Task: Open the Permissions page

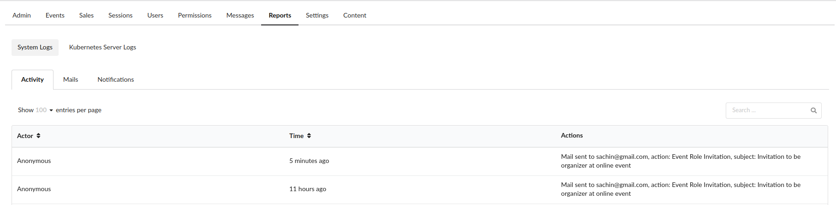Action: [195, 15]
